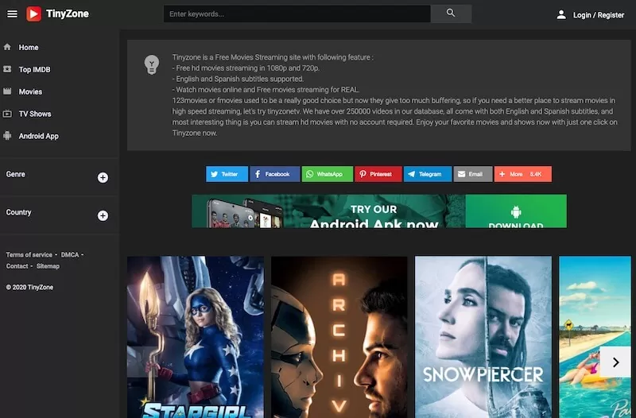Expand the Country plus icon

(103, 215)
